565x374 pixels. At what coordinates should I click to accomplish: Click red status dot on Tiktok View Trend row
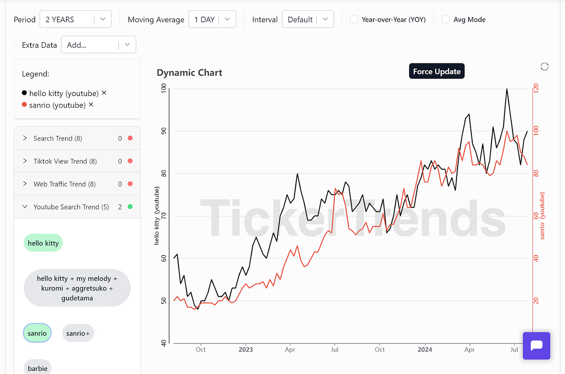[x=130, y=161]
